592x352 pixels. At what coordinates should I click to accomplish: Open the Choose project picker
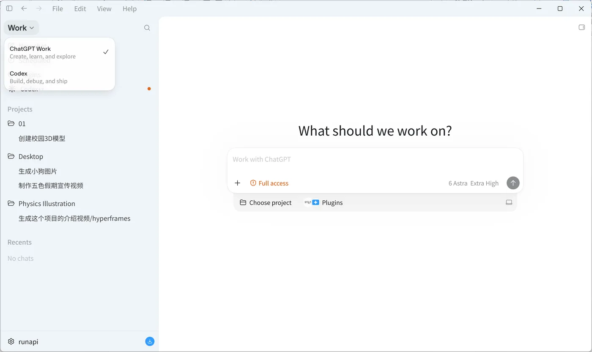coord(266,203)
